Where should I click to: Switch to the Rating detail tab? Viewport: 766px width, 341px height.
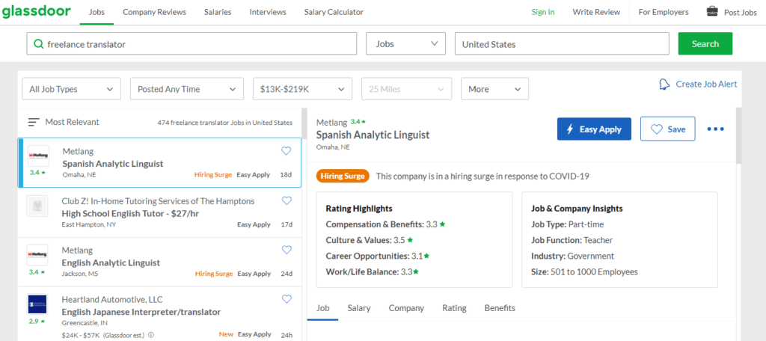point(454,308)
